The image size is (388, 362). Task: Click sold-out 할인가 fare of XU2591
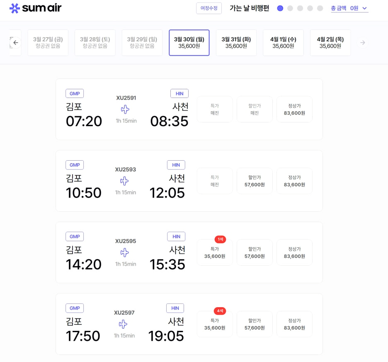(255, 109)
